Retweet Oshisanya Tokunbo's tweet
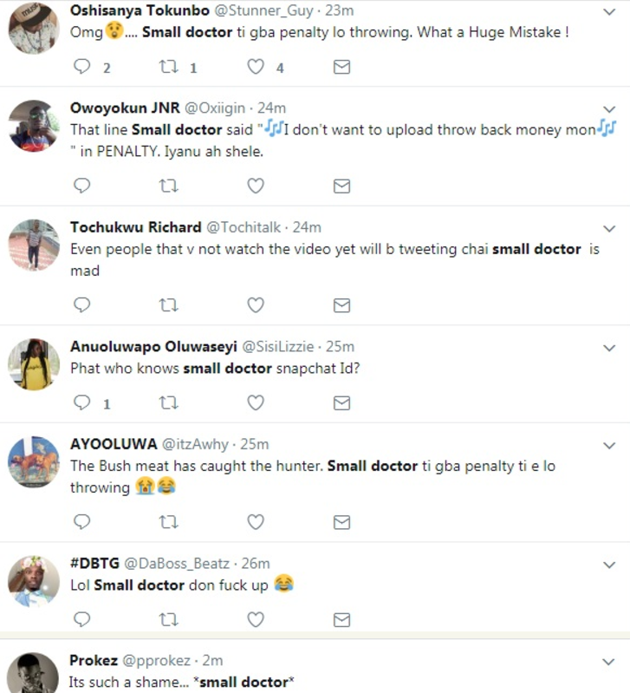 point(169,67)
